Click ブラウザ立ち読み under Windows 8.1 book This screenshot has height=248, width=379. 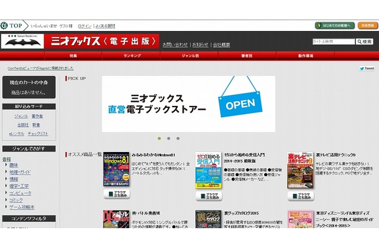click(x=117, y=194)
